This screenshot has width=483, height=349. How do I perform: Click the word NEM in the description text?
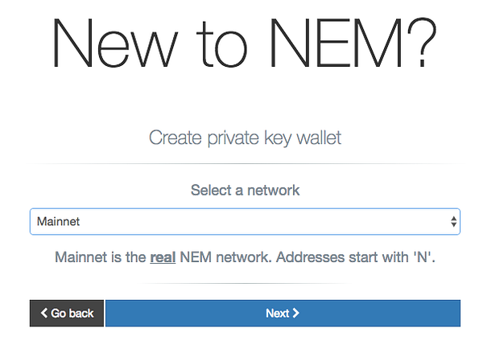tap(196, 257)
